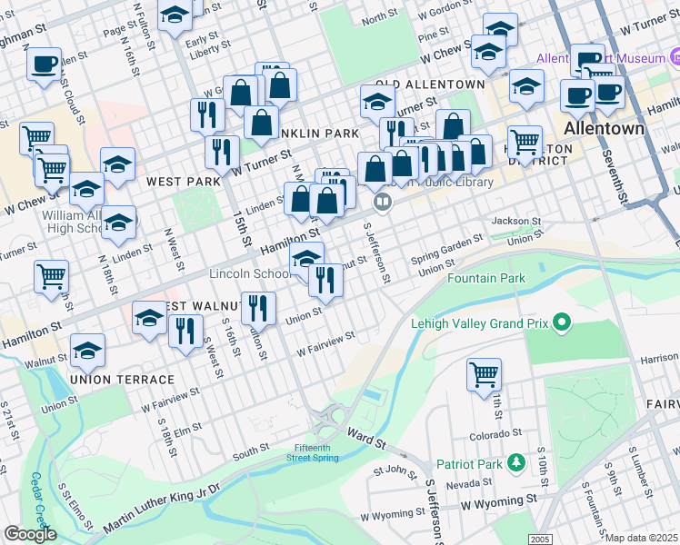Click the library book icon at S Jefferson St
Image resolution: width=680 pixels, height=545 pixels.
[x=382, y=202]
